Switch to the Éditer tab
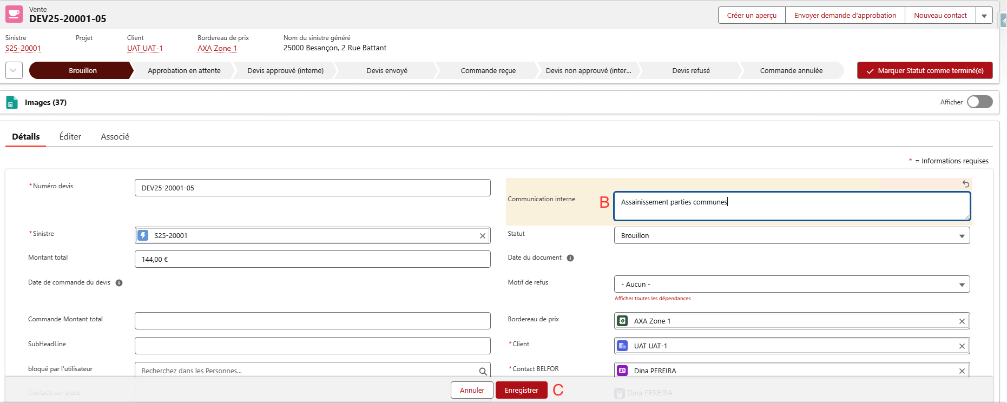Viewport: 1007px width, 403px height. (x=70, y=137)
